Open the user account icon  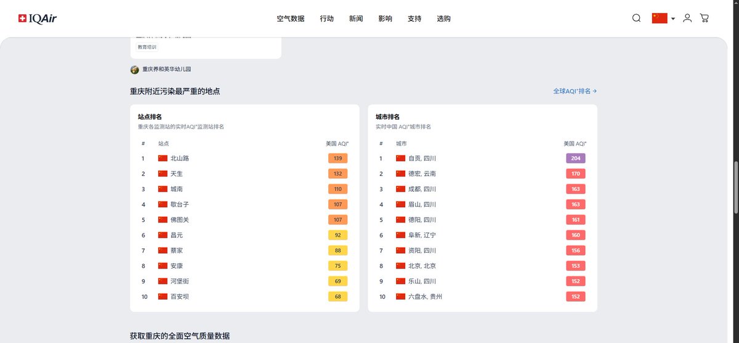tap(687, 18)
